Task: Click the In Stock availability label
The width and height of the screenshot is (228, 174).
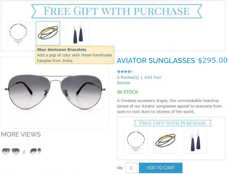Action: click(x=128, y=92)
